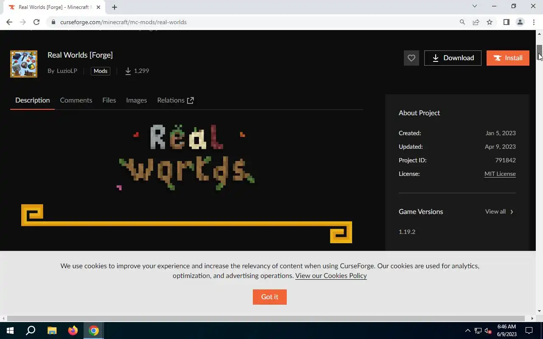Image resolution: width=543 pixels, height=339 pixels.
Task: Open the Real Worlds mod thumbnail
Action: tap(24, 64)
